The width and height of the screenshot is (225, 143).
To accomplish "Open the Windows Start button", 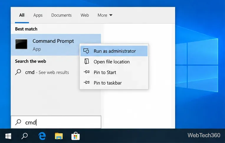I will [8, 136].
